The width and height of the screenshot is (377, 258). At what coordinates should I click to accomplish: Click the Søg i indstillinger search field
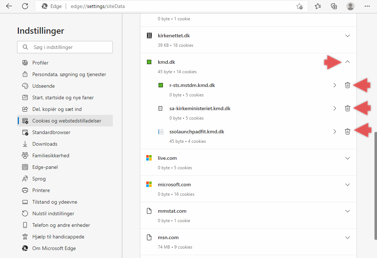[65, 47]
